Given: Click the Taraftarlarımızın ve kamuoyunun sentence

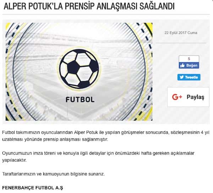Looking at the screenshot, I should point(54,174).
